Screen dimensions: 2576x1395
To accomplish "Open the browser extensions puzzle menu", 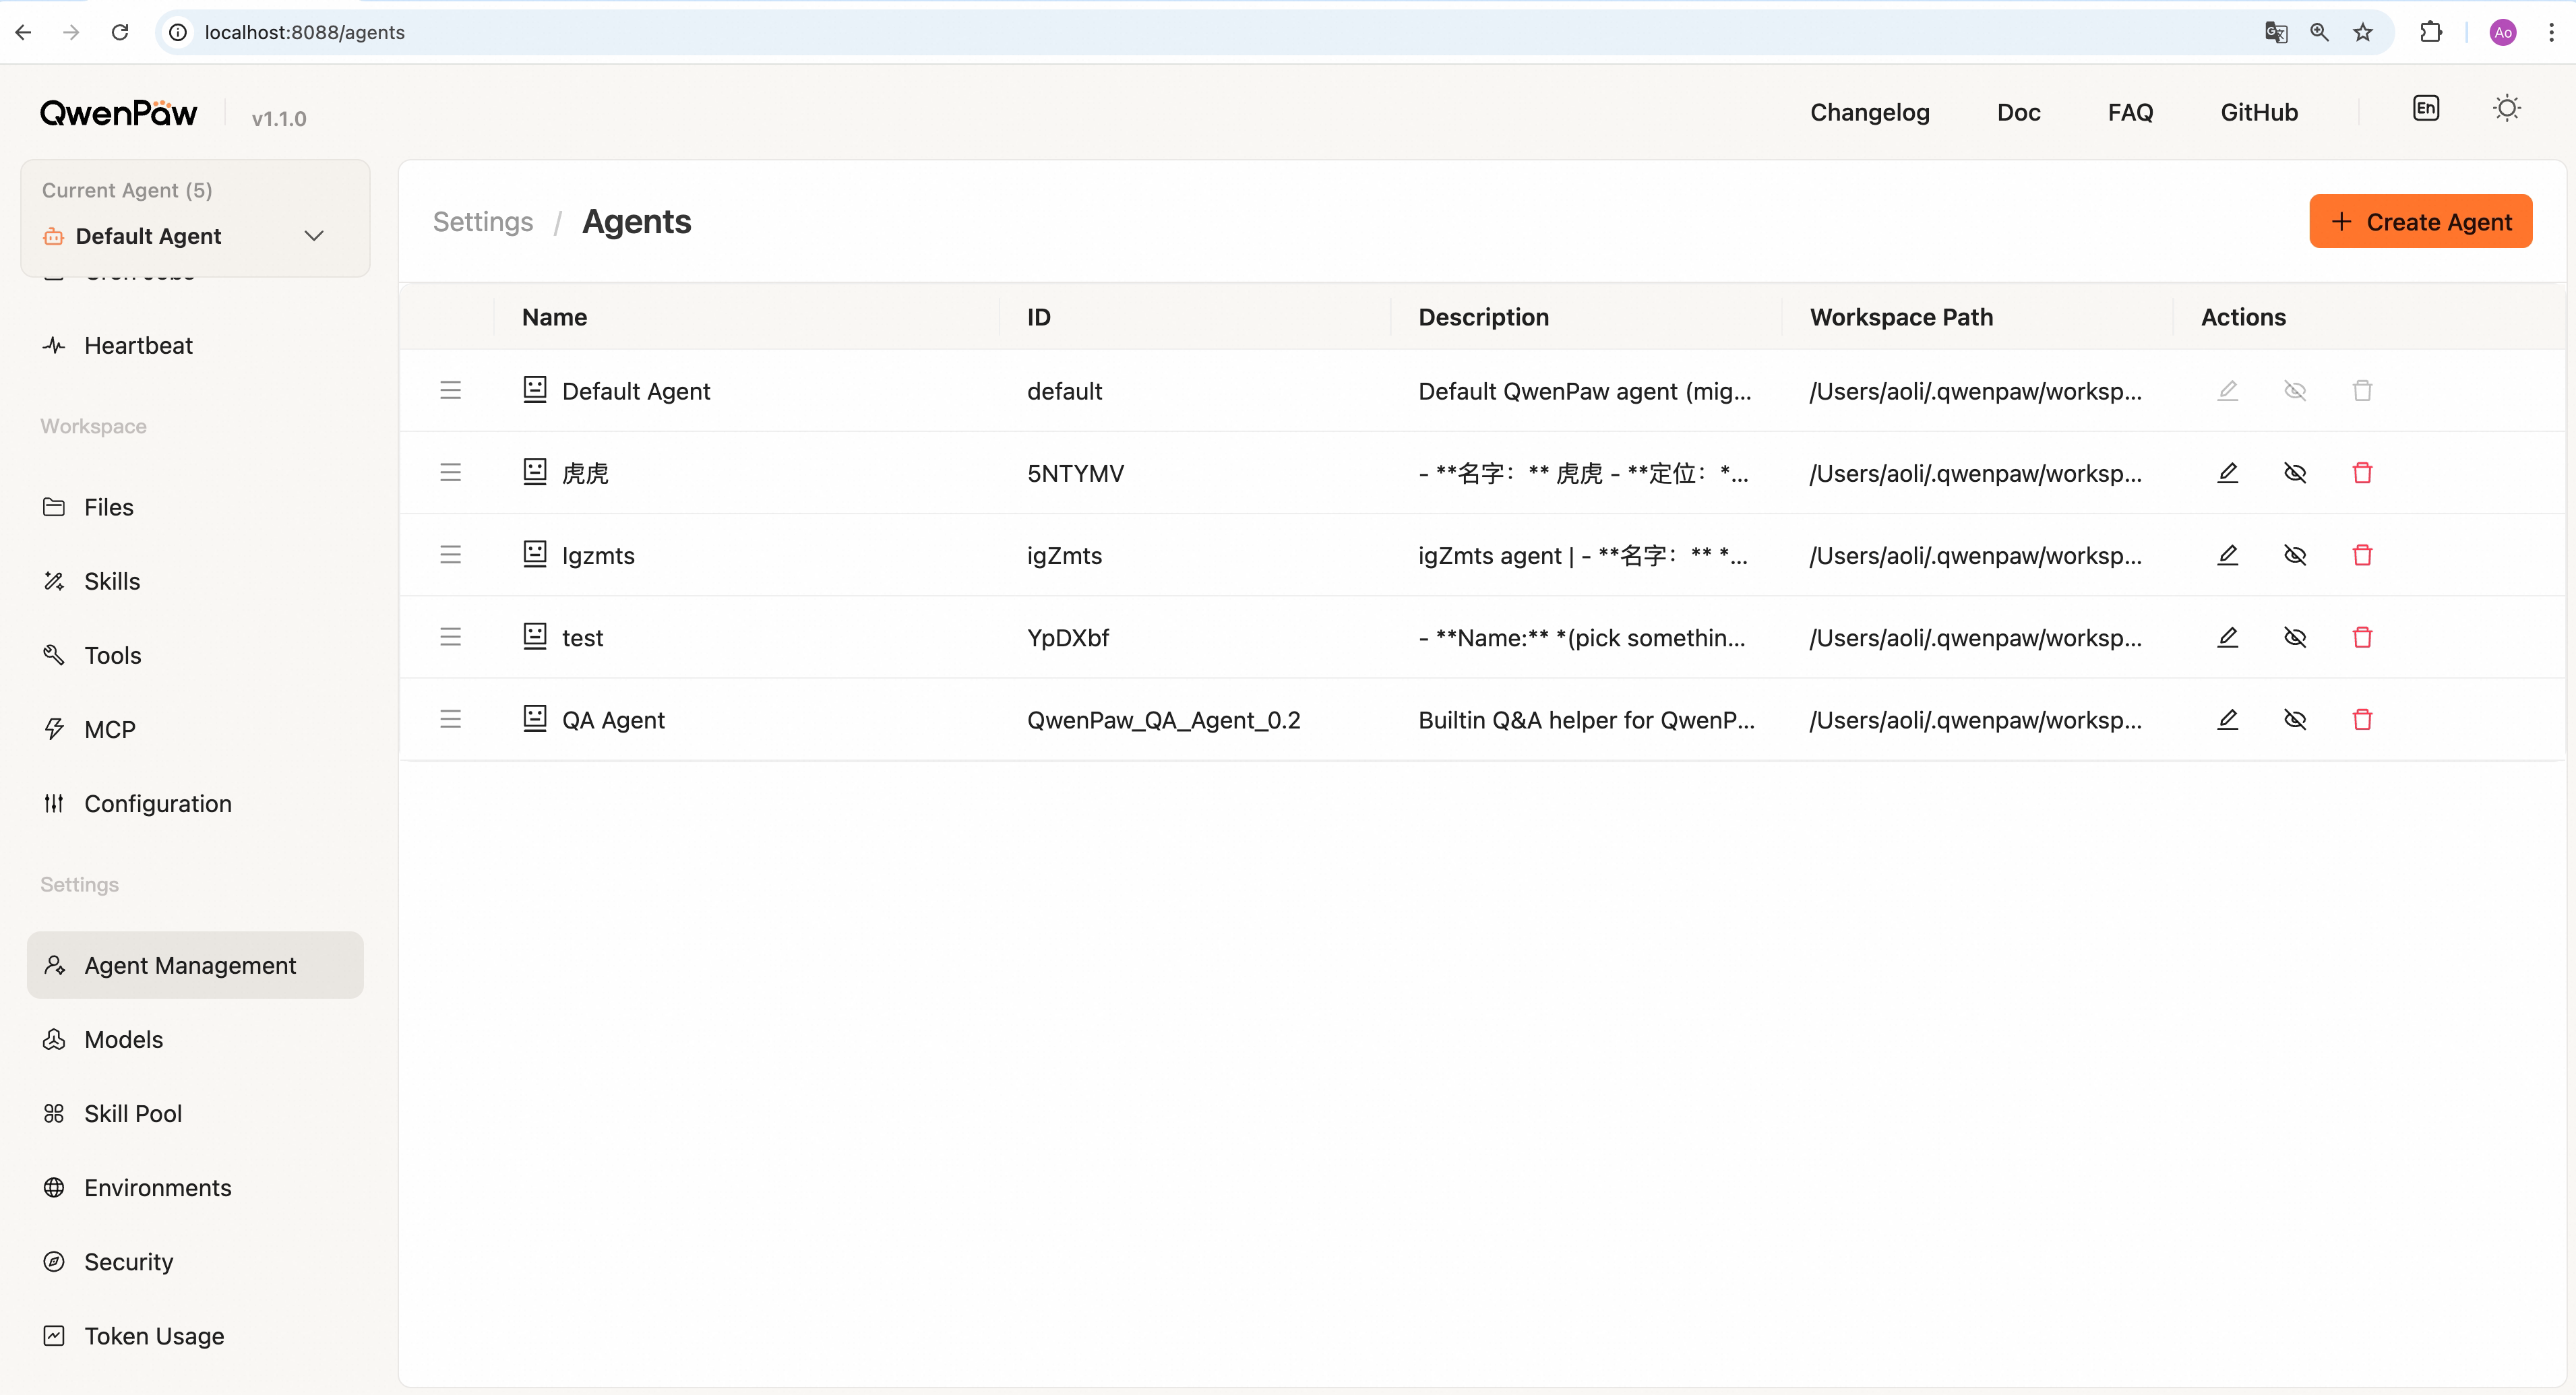I will (x=2431, y=32).
